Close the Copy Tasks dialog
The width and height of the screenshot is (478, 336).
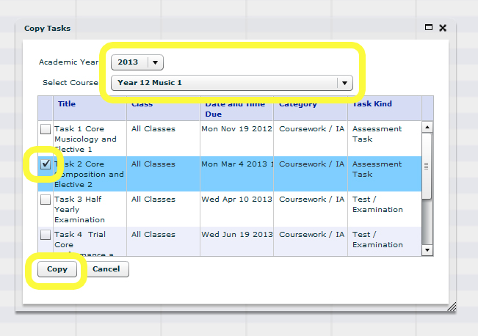pyautogui.click(x=443, y=28)
